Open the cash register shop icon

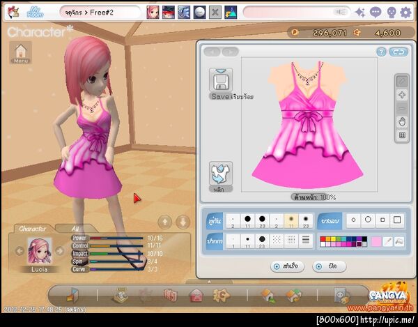(x=121, y=295)
